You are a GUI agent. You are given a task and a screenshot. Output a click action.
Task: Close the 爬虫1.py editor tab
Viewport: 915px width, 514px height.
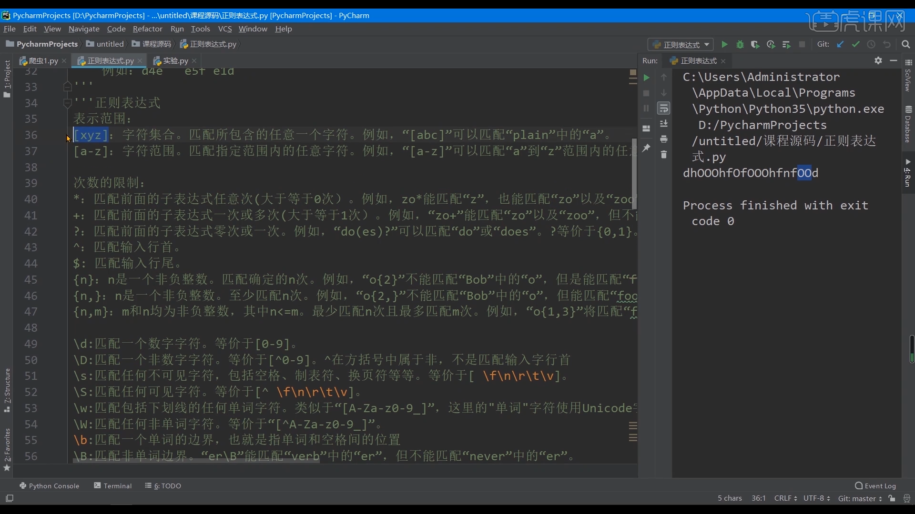pyautogui.click(x=64, y=61)
